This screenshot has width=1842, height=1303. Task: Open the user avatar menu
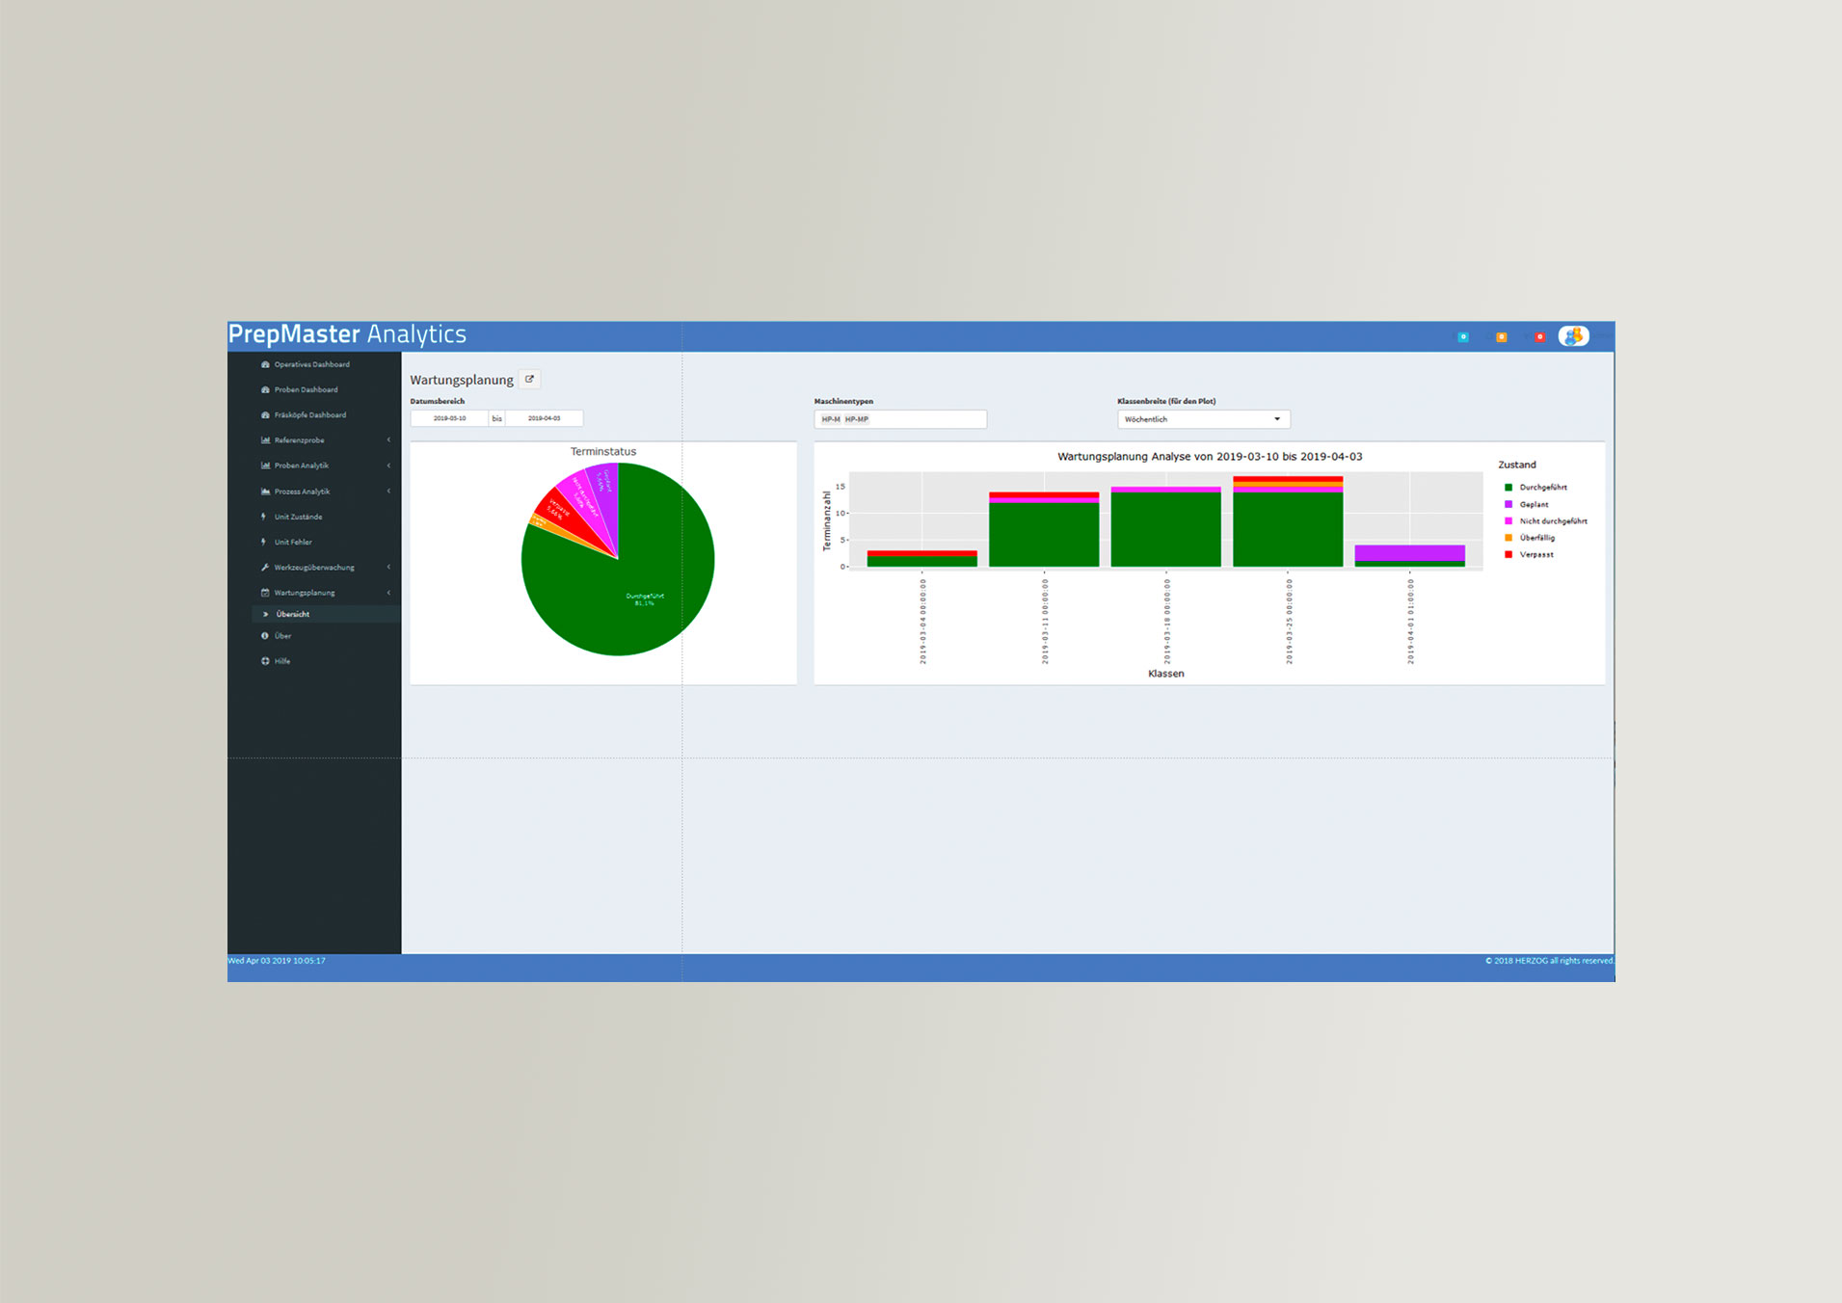[x=1573, y=336]
